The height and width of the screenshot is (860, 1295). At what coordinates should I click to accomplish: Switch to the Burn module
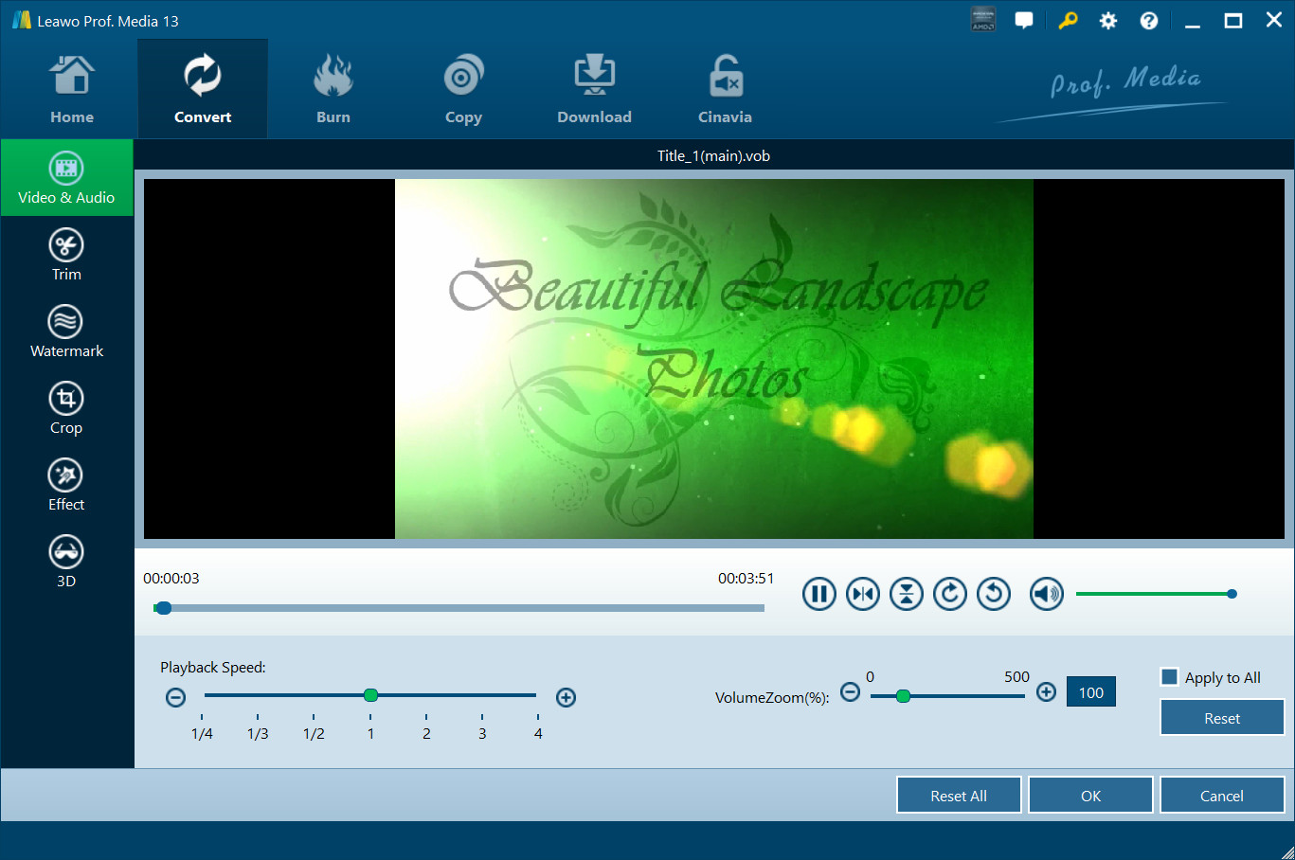(333, 88)
